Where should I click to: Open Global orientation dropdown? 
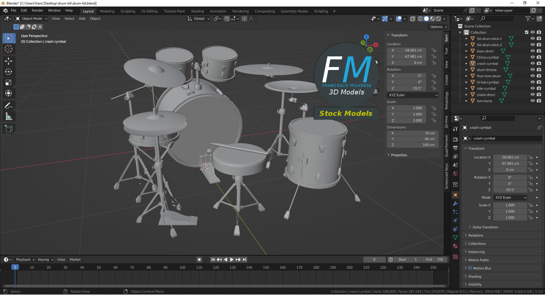[x=198, y=19]
